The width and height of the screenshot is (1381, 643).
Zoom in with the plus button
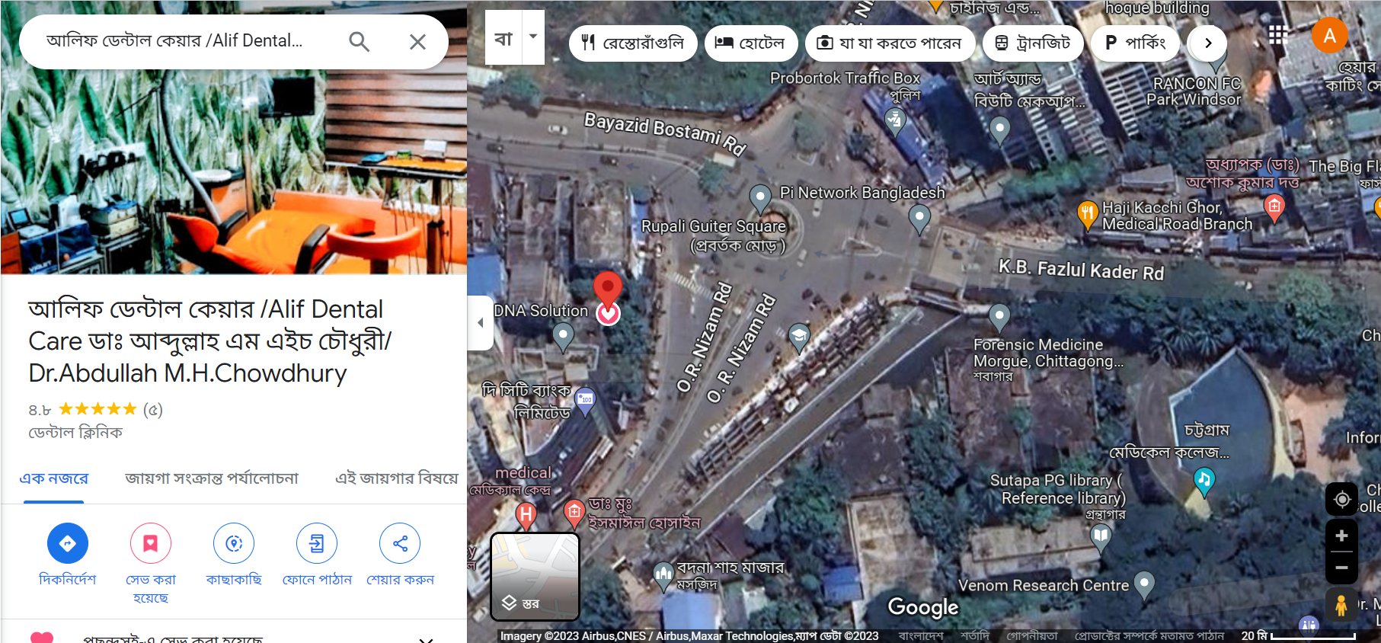(1341, 536)
